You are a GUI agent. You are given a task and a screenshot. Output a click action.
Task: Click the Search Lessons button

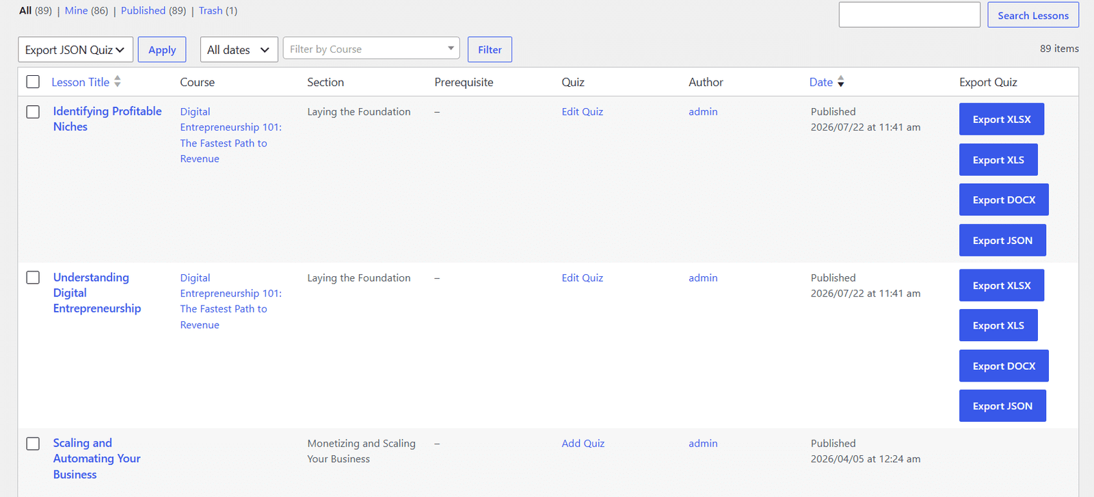tap(1033, 15)
